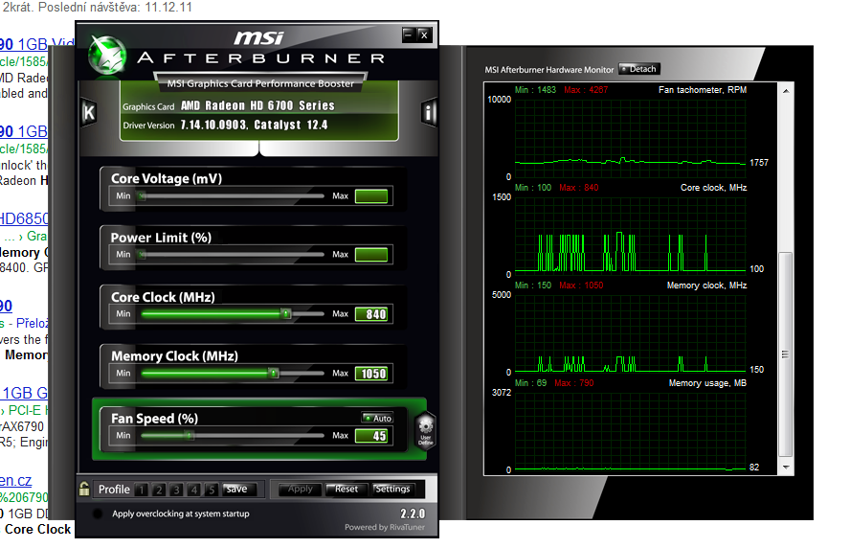Open the Kombustor K side button

tap(88, 113)
